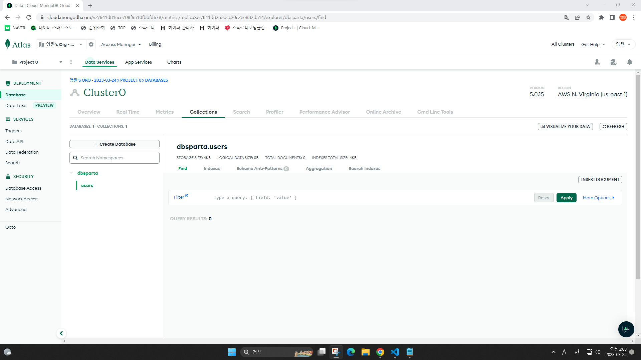The image size is (641, 360).
Task: Expand Access Manager dropdown
Action: pyautogui.click(x=121, y=44)
